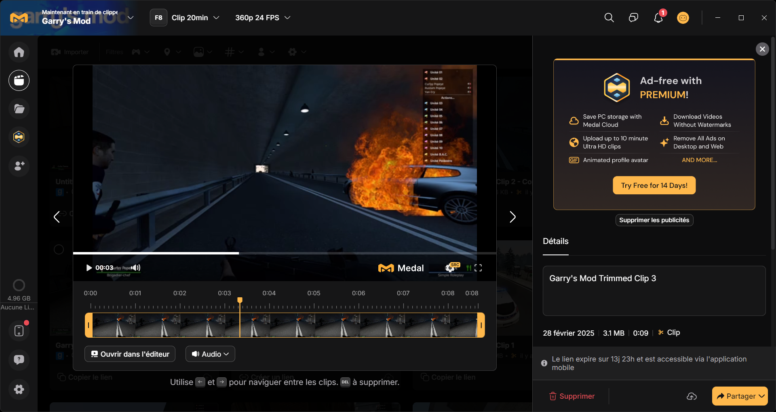
Task: Click Importer in the library toolbar
Action: [70, 52]
